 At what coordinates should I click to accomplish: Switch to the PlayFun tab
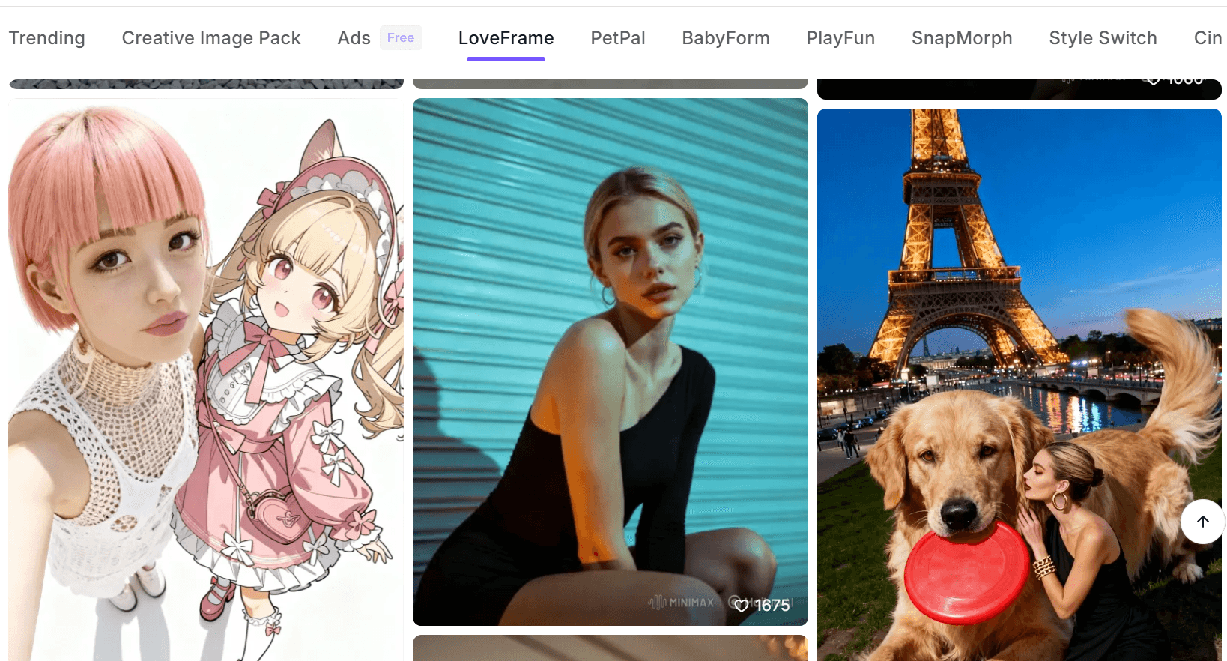(840, 38)
